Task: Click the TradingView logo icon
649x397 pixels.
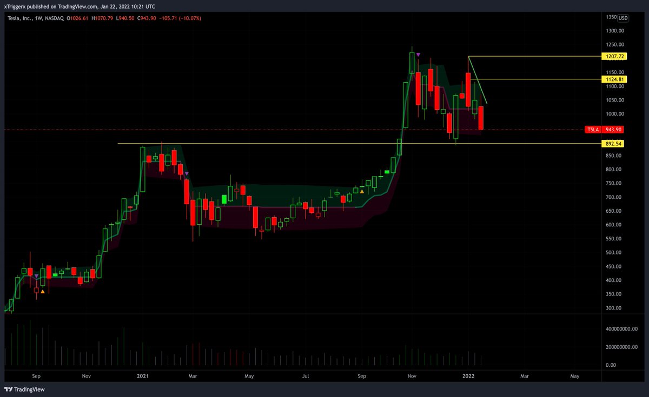Action: (x=8, y=389)
